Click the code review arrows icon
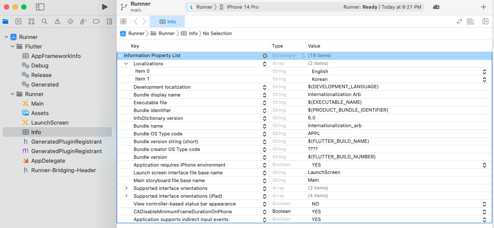 click(459, 21)
